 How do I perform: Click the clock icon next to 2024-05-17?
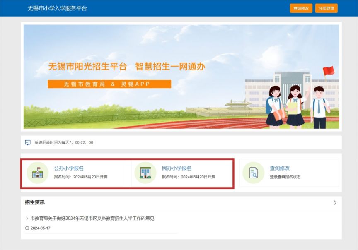[x=27, y=228]
